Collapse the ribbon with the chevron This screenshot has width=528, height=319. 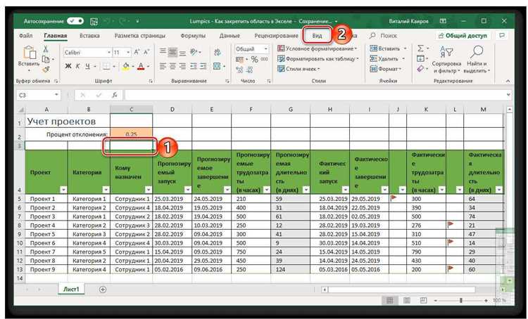(508, 81)
